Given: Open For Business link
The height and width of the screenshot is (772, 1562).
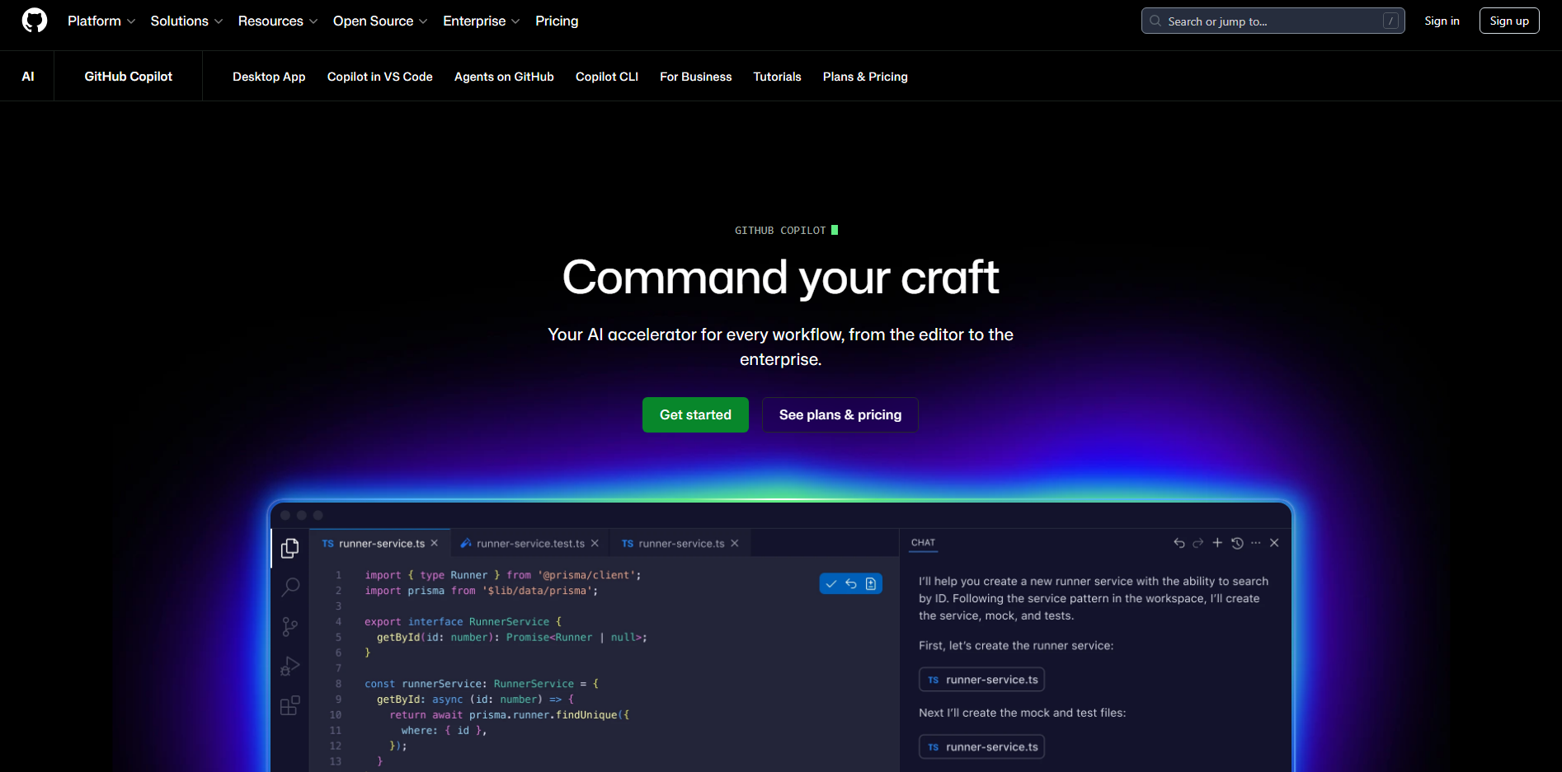Looking at the screenshot, I should (x=696, y=77).
